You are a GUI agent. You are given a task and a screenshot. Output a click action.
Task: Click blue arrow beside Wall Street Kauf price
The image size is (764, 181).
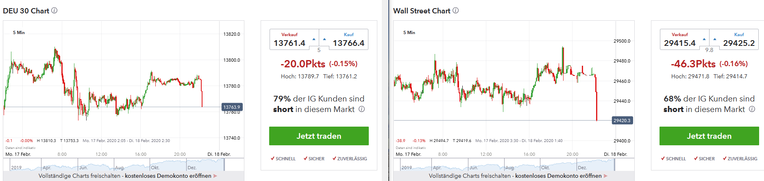pos(715,39)
